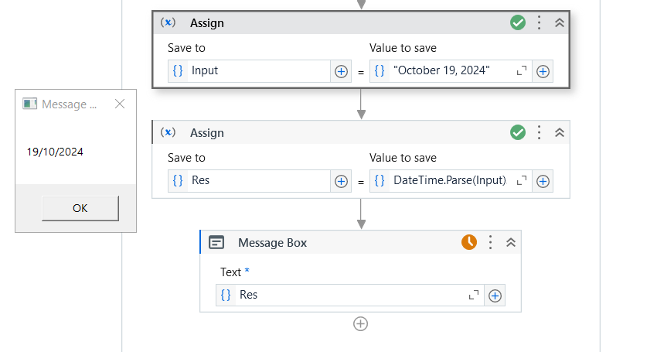Click the curly braces icon beside Res in Assign

click(178, 180)
